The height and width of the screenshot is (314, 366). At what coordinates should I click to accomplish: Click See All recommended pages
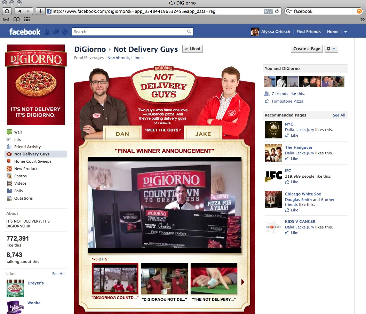tap(339, 115)
